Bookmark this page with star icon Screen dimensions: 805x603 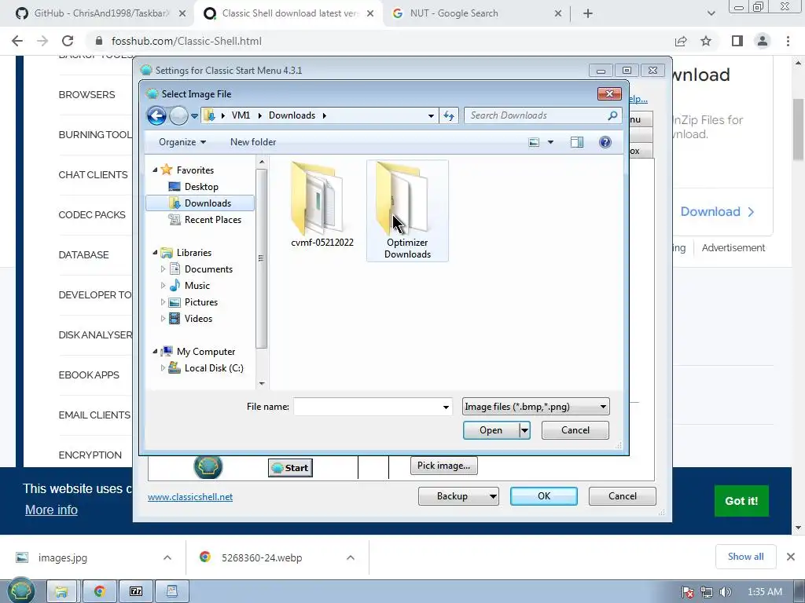[707, 41]
